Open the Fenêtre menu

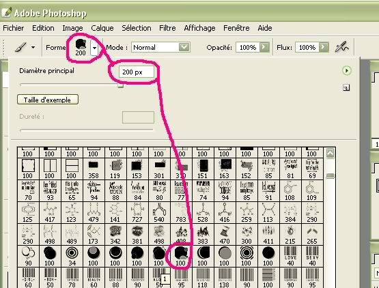[x=236, y=28]
